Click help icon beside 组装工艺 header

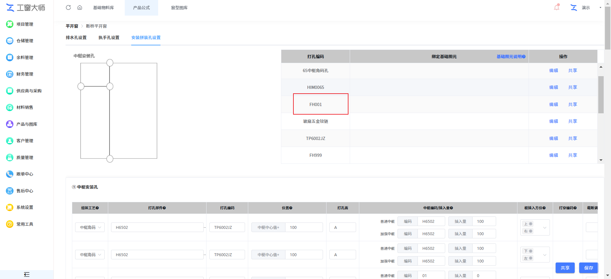(97, 208)
